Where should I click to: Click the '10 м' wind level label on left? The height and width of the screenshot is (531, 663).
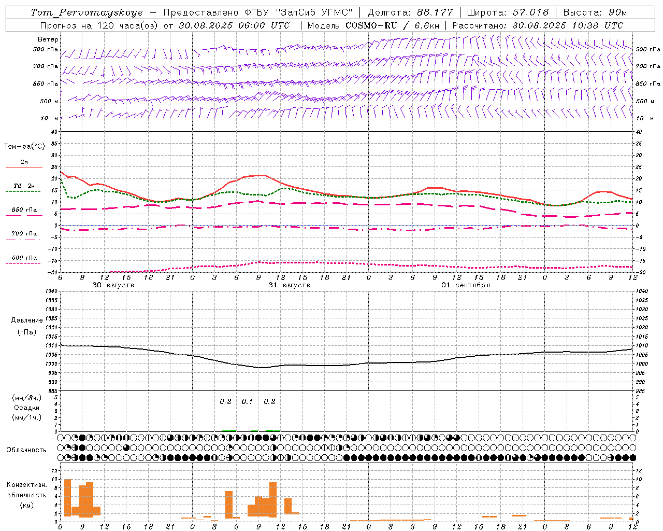pos(50,118)
